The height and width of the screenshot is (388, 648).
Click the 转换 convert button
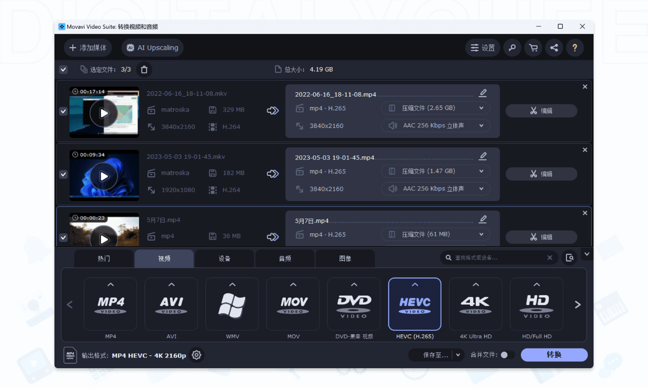(554, 355)
